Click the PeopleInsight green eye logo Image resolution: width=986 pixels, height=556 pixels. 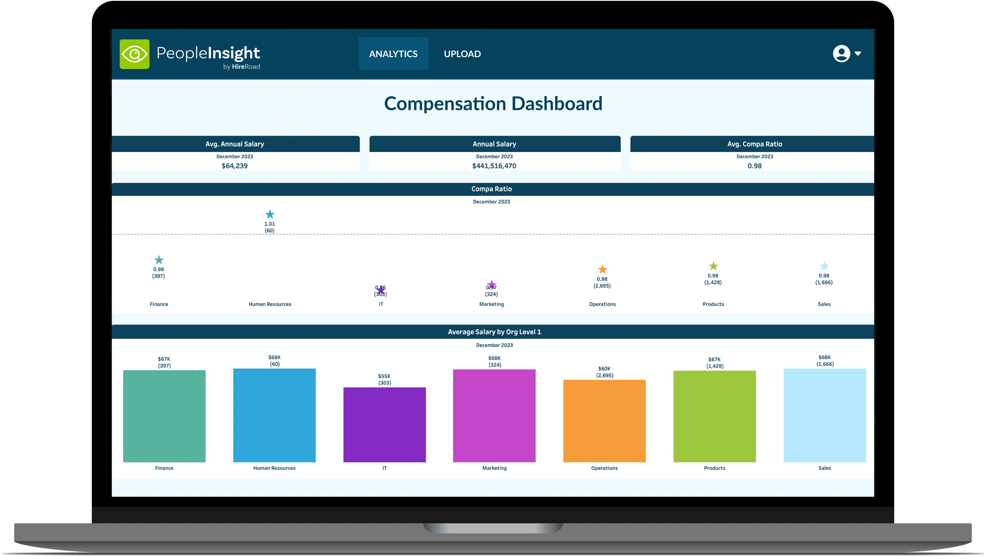click(x=135, y=54)
